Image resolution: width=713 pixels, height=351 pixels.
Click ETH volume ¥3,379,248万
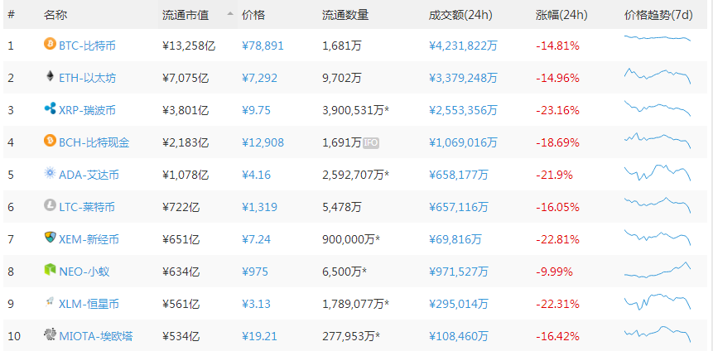click(463, 78)
